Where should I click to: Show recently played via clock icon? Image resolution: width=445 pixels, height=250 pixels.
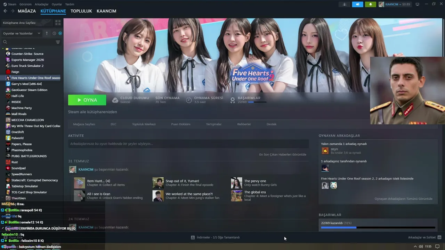pyautogui.click(x=54, y=33)
